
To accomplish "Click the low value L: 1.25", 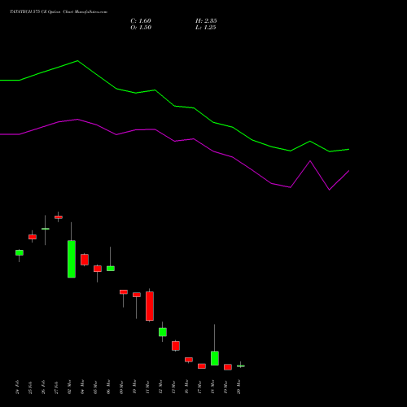I will click(x=206, y=28).
